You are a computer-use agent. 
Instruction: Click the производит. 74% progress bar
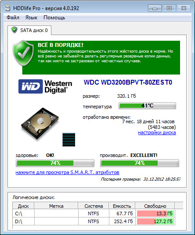point(140,163)
